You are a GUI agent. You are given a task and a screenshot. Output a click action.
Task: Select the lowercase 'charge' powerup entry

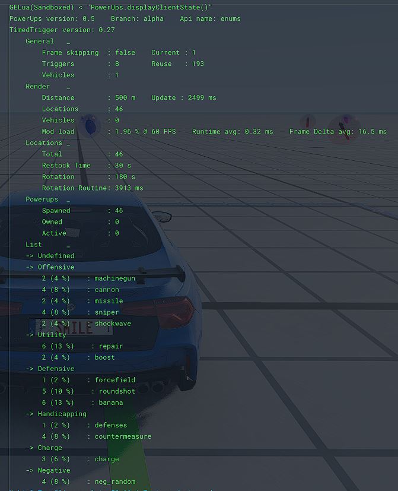(x=81, y=459)
